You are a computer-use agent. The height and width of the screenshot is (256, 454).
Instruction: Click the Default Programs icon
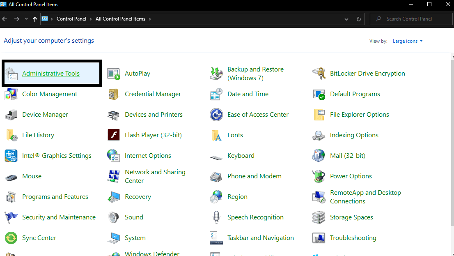point(319,94)
